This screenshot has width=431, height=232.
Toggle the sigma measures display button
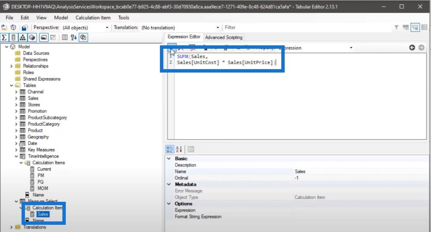click(x=4, y=37)
